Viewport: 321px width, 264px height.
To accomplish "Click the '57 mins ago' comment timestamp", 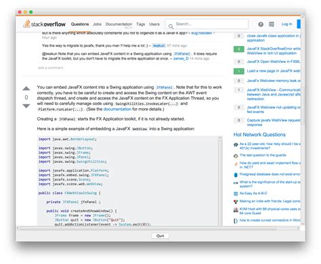I will click(177, 45).
